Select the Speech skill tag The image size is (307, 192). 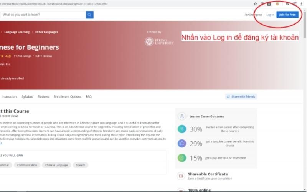pyautogui.click(x=81, y=165)
